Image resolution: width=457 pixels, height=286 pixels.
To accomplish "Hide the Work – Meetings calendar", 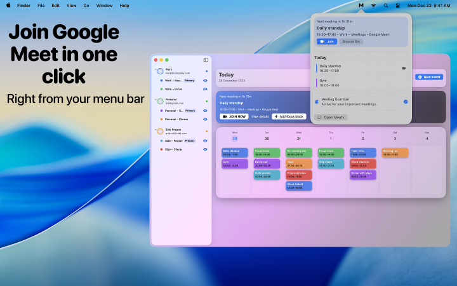I will (x=205, y=81).
